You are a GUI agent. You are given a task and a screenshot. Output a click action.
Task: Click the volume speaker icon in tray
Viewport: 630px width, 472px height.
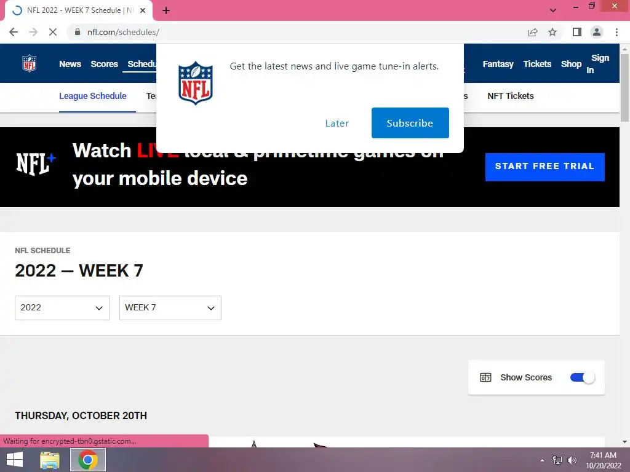click(x=572, y=460)
